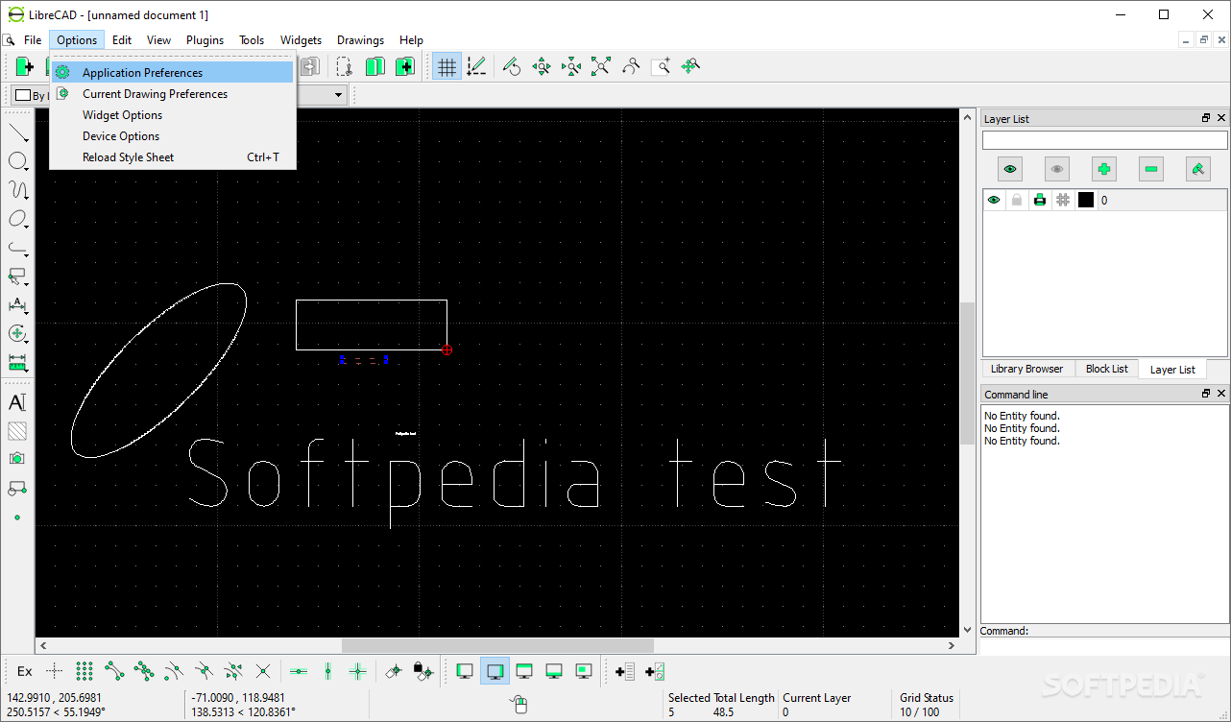1231x722 pixels.
Task: Open the File menu
Action: pos(33,40)
